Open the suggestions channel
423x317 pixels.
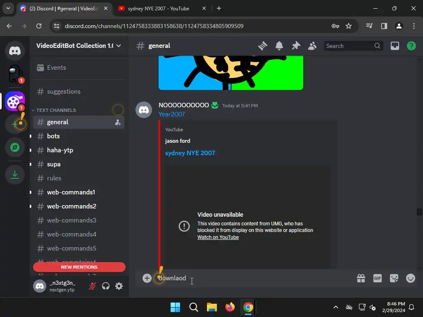point(78,92)
